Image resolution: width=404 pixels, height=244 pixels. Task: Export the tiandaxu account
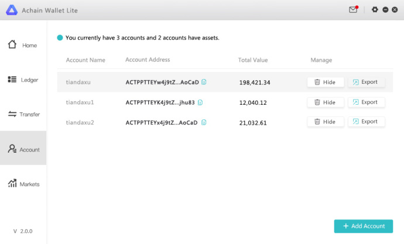366,83
